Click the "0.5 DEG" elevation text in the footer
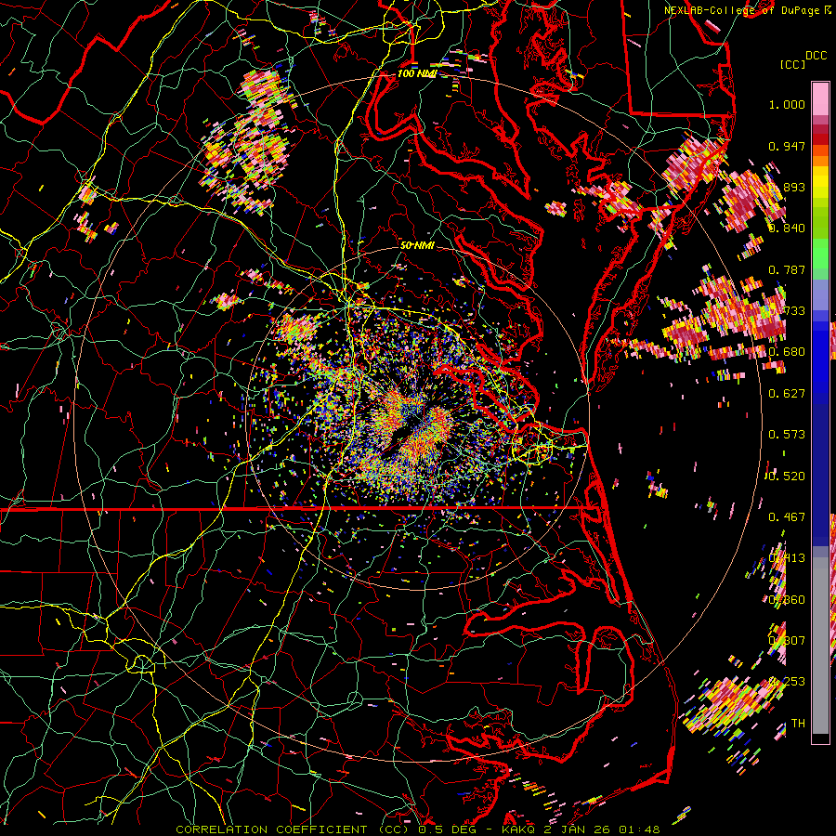This screenshot has height=836, width=836. pos(447,829)
